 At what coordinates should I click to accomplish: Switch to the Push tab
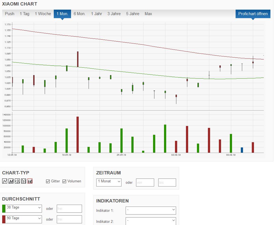point(10,14)
